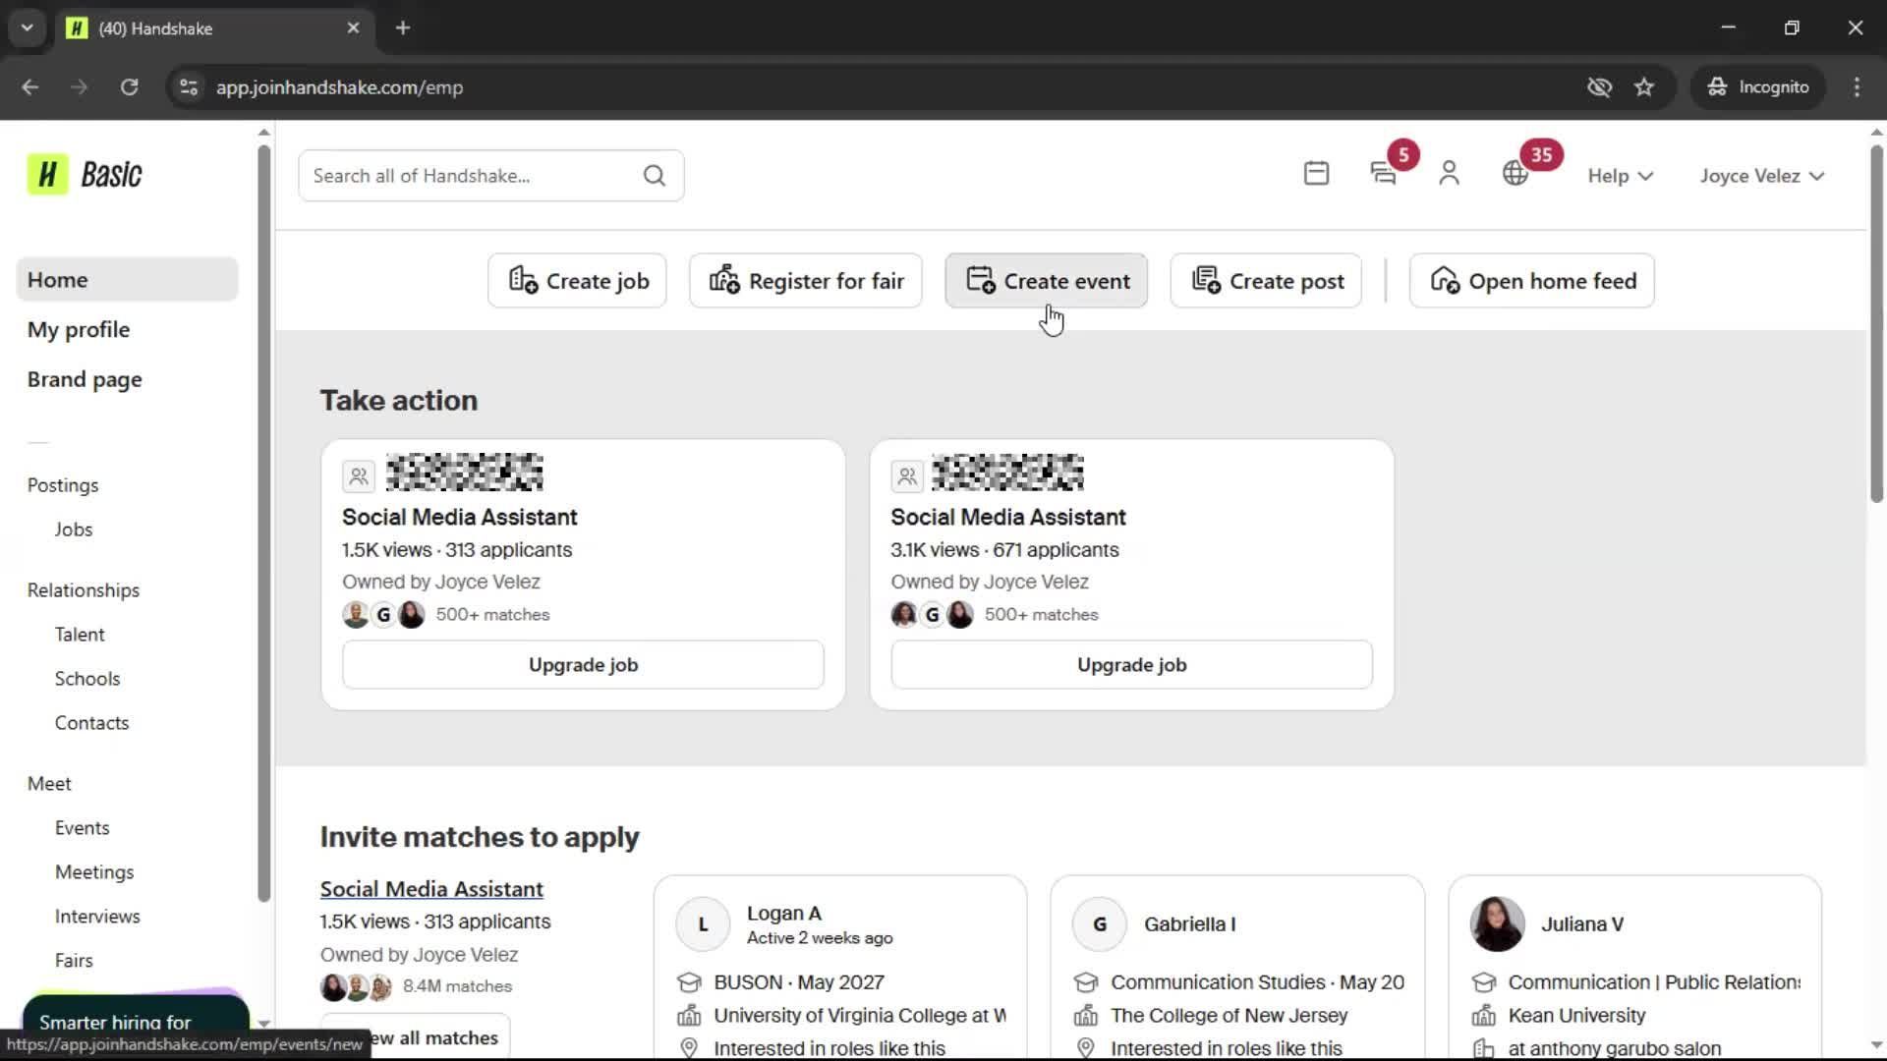1887x1061 pixels.
Task: Open globe notifications icon with 35 badge
Action: 1515,174
